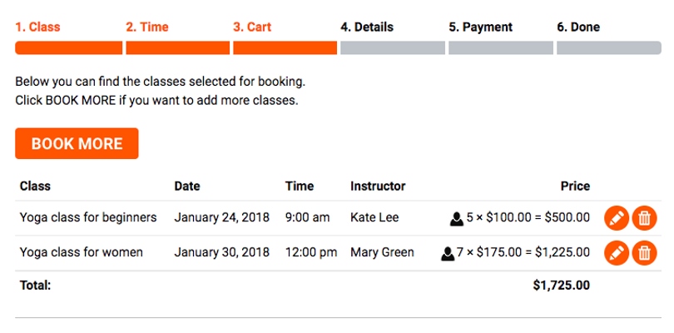Remove Yoga class for women from cart
Image resolution: width=674 pixels, height=333 pixels.
[644, 252]
